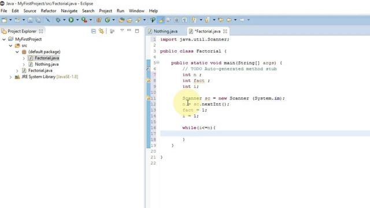Click the Next Annotation arrow icon
The image size is (370, 208).
point(194,20)
